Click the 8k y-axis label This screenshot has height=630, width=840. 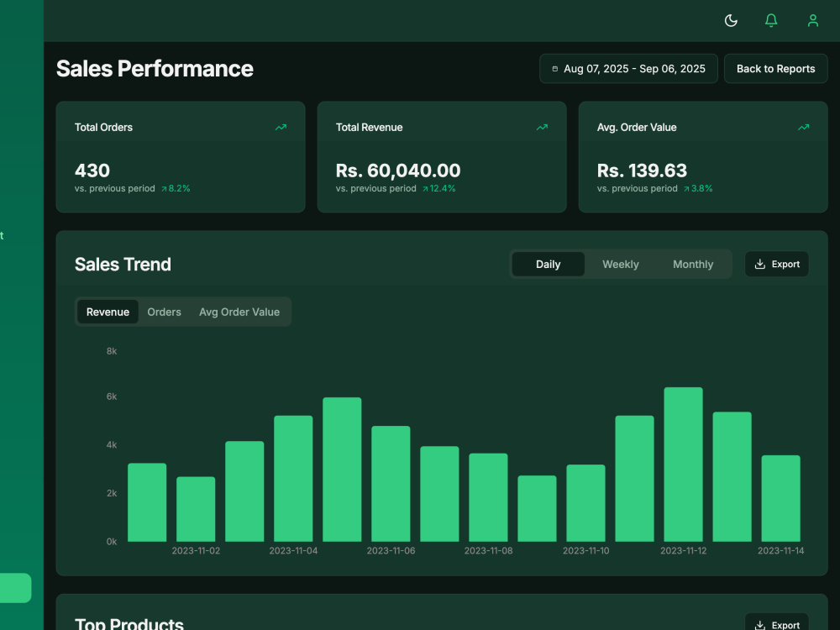(x=112, y=351)
